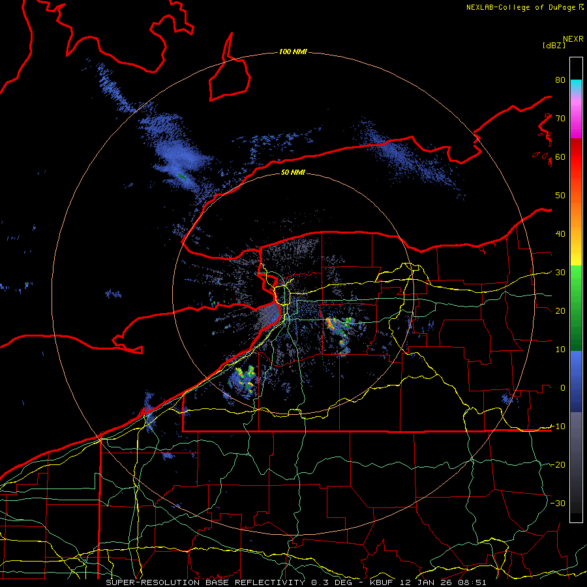Click the 60 dBZ value on the scale
Viewport: 587px width, 587px height.
[x=560, y=157]
